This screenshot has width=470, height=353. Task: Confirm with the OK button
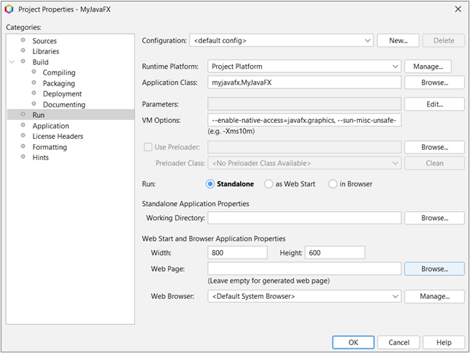click(x=353, y=343)
